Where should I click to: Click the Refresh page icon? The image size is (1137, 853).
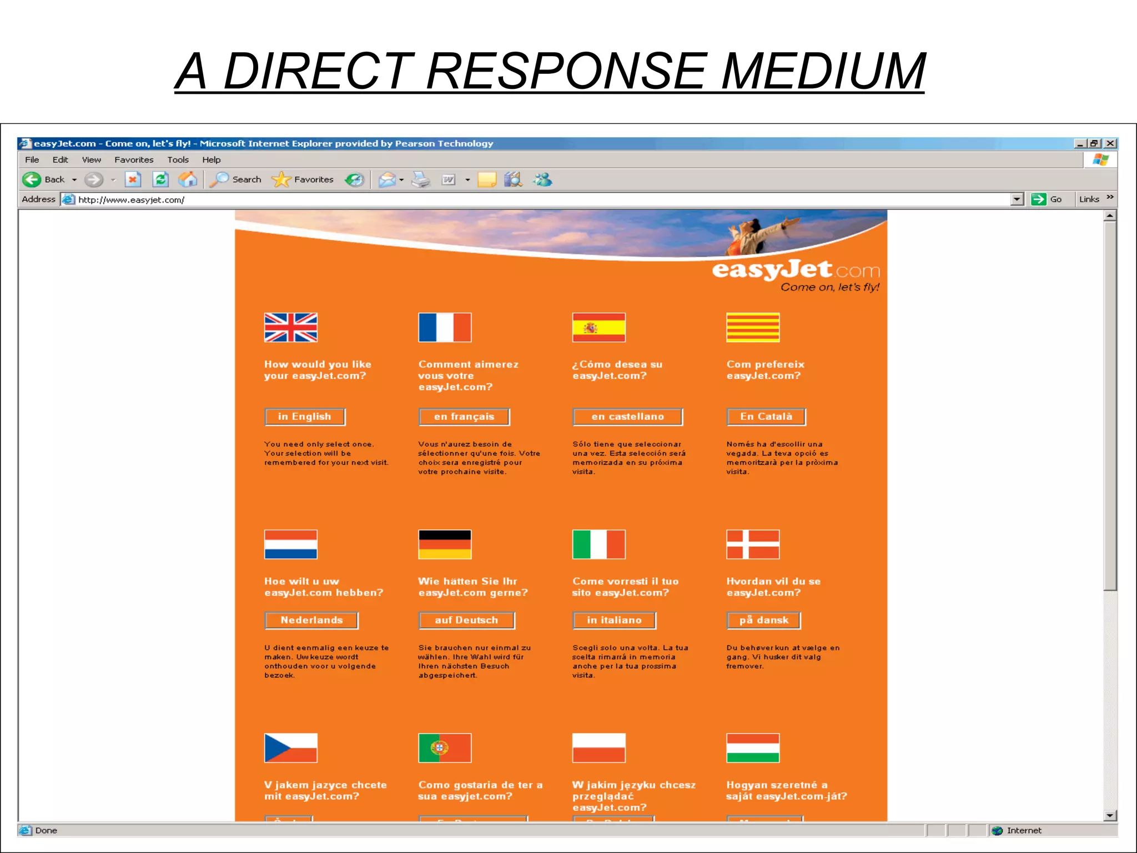click(160, 179)
